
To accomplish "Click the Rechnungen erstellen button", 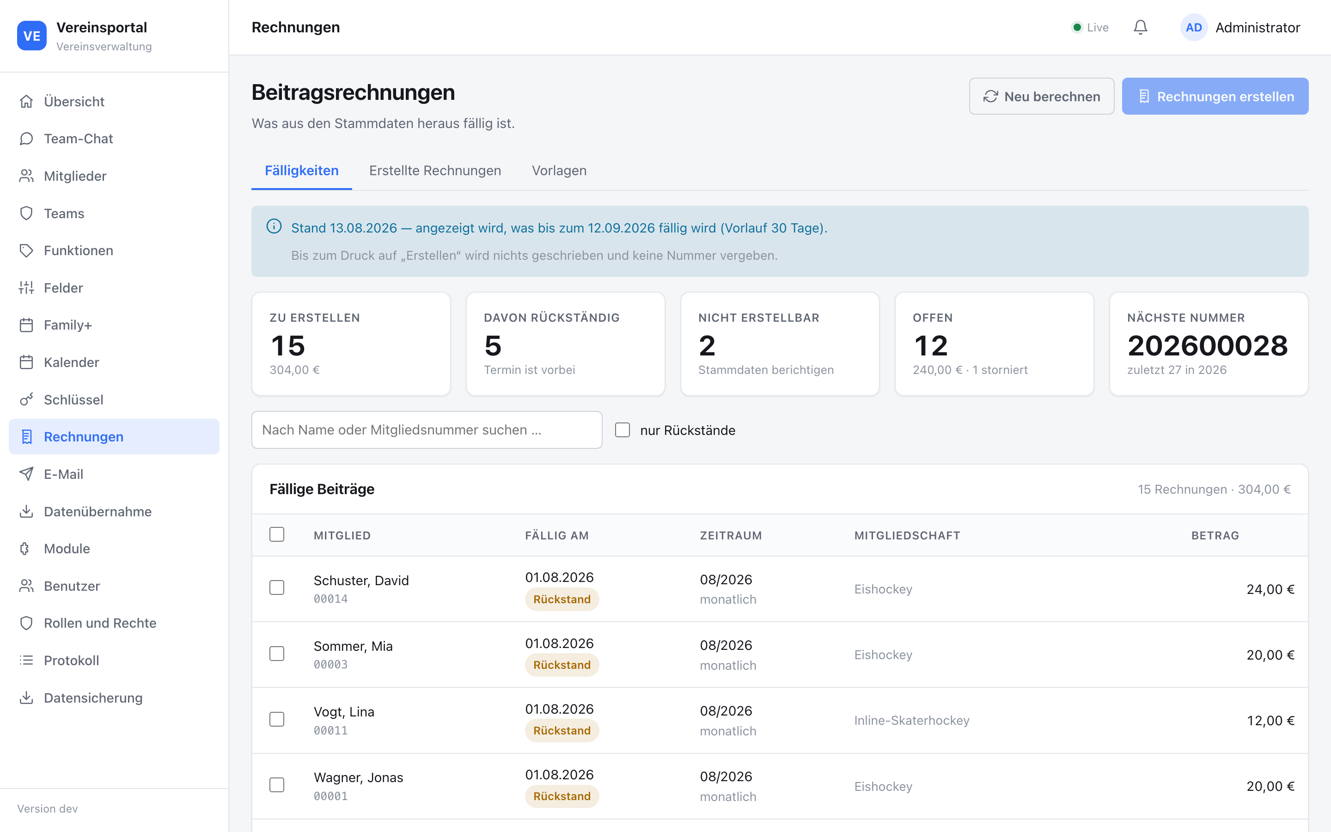I will [x=1215, y=96].
